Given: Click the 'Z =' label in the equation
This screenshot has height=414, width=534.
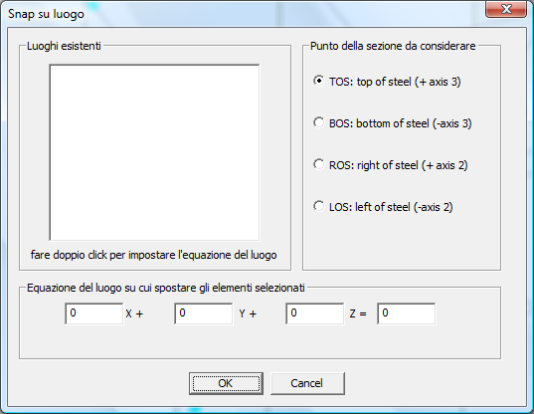Looking at the screenshot, I should pos(358,313).
